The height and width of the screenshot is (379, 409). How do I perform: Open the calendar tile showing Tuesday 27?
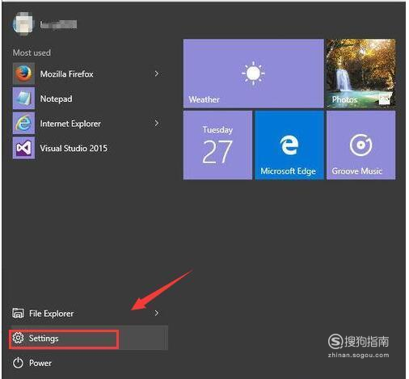(217, 145)
